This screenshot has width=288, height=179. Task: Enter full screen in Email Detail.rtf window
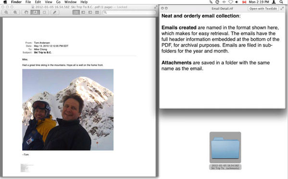(x=282, y=9)
